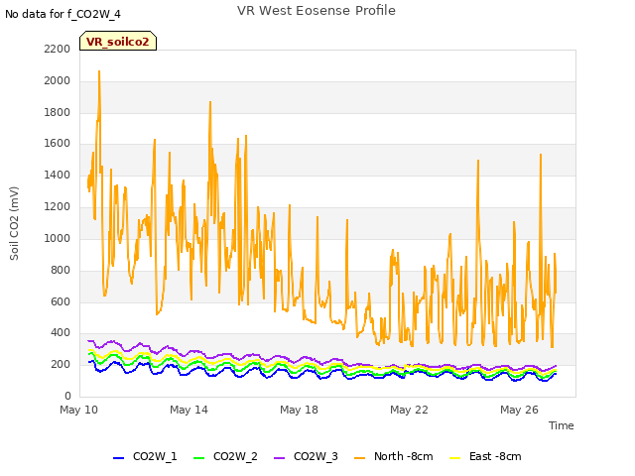The image size is (635, 476).
Task: Click the 1000 y-axis tick label
Action: coord(58,238)
